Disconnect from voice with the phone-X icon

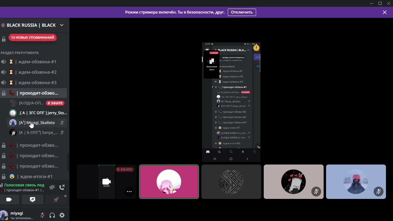pos(62,187)
